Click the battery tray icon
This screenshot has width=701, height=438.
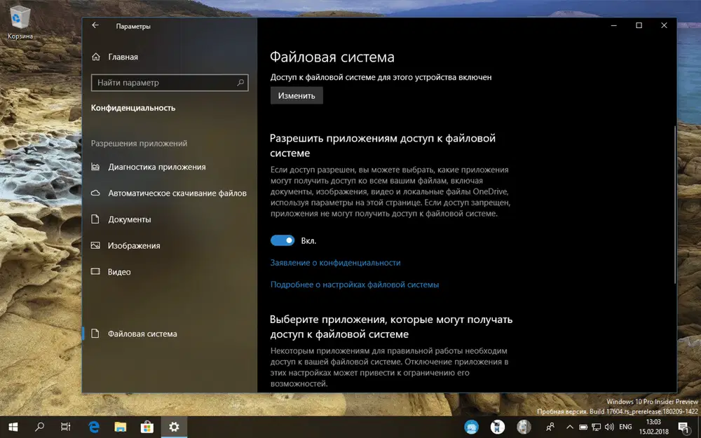pos(583,427)
